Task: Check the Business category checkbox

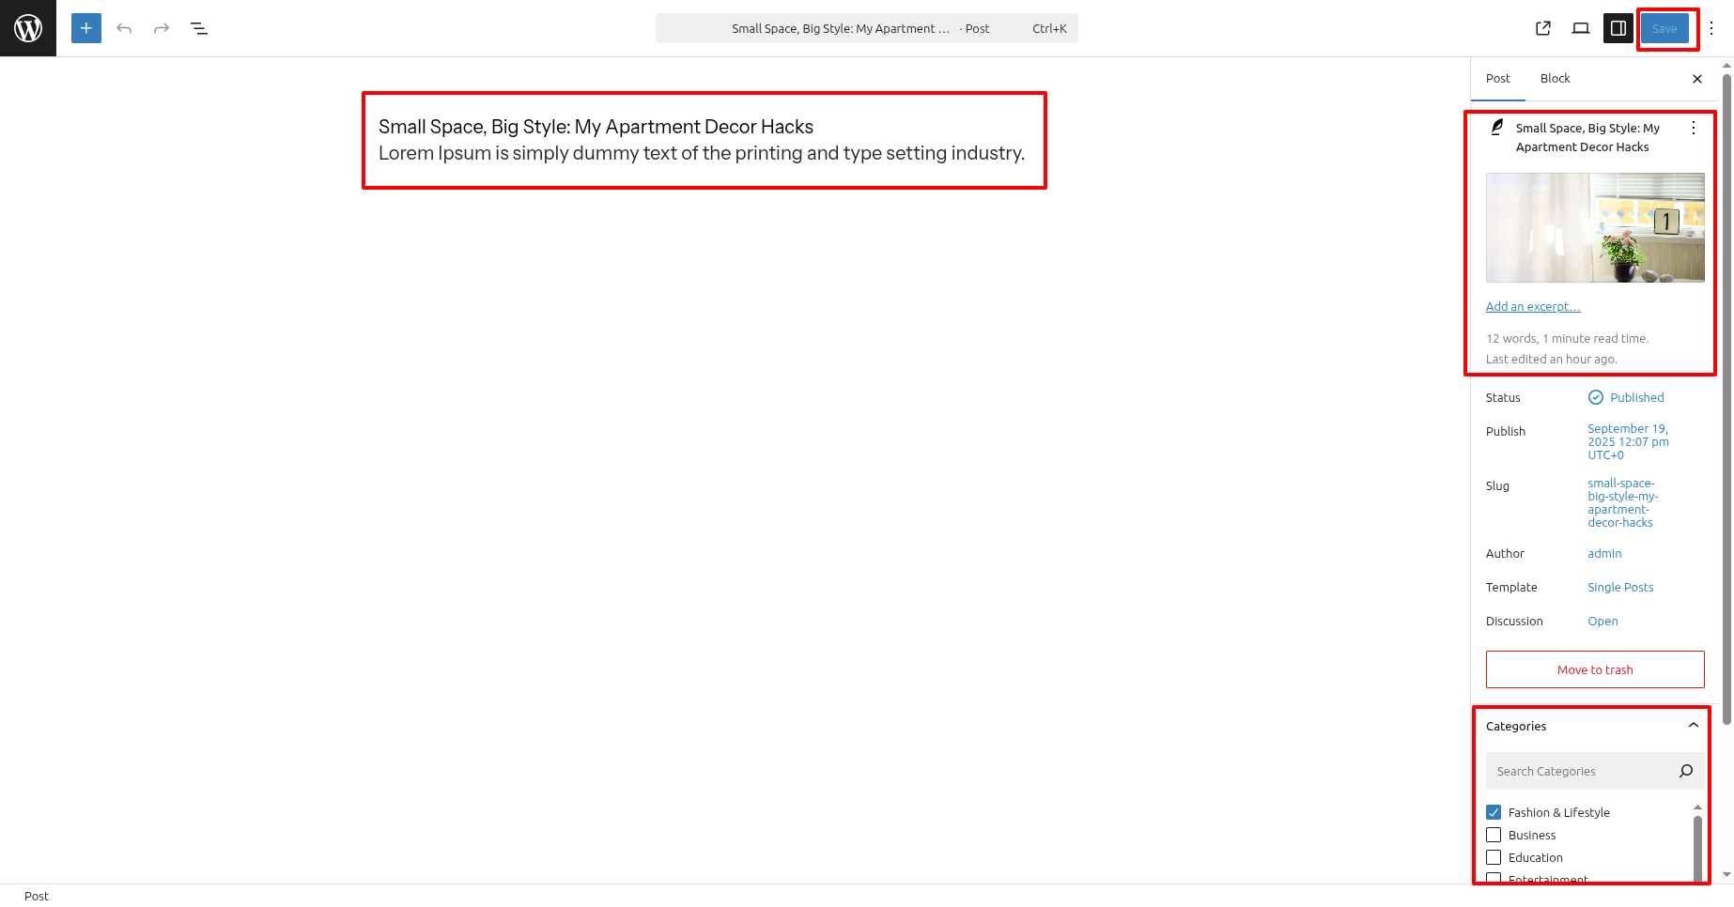Action: pos(1494,835)
